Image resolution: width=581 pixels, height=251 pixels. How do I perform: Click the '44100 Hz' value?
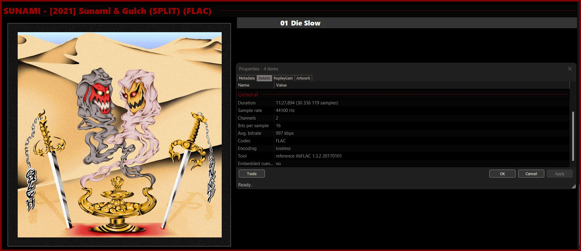(x=285, y=110)
